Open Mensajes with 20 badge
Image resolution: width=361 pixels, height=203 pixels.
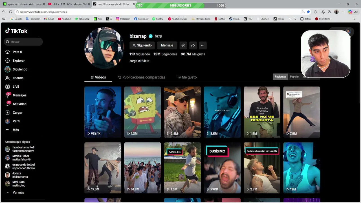(x=16, y=95)
